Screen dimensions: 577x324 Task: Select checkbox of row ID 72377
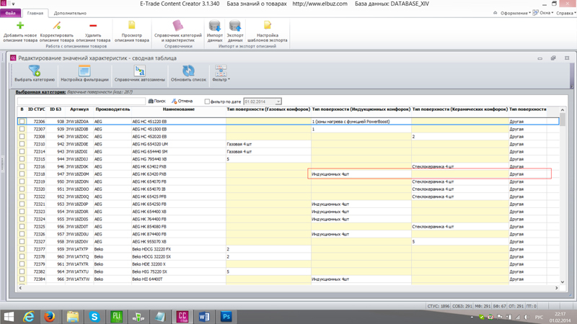click(22, 249)
